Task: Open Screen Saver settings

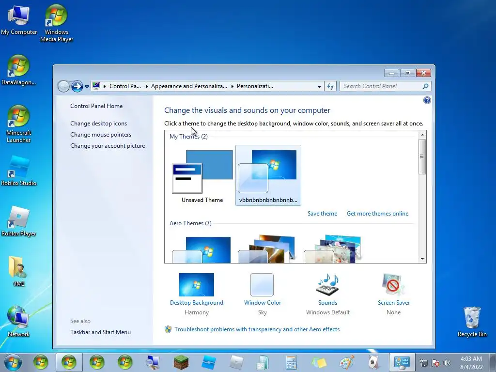Action: 393,294
